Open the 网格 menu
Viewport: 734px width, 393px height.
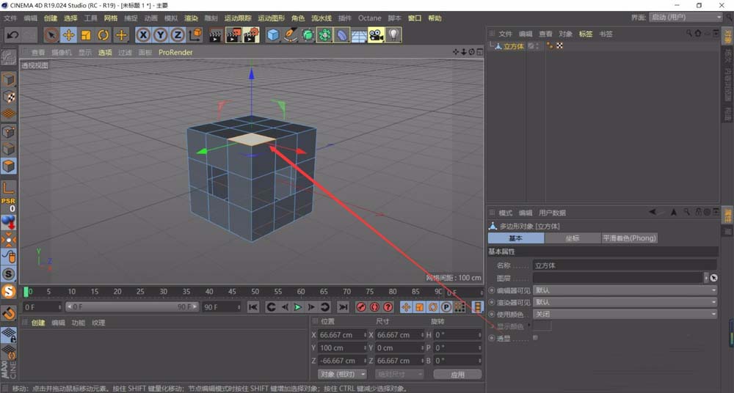[x=111, y=18]
